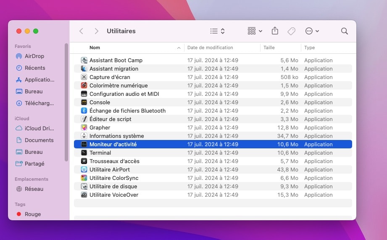
Task: Open Réseau under Emplacements
Action: click(29, 189)
